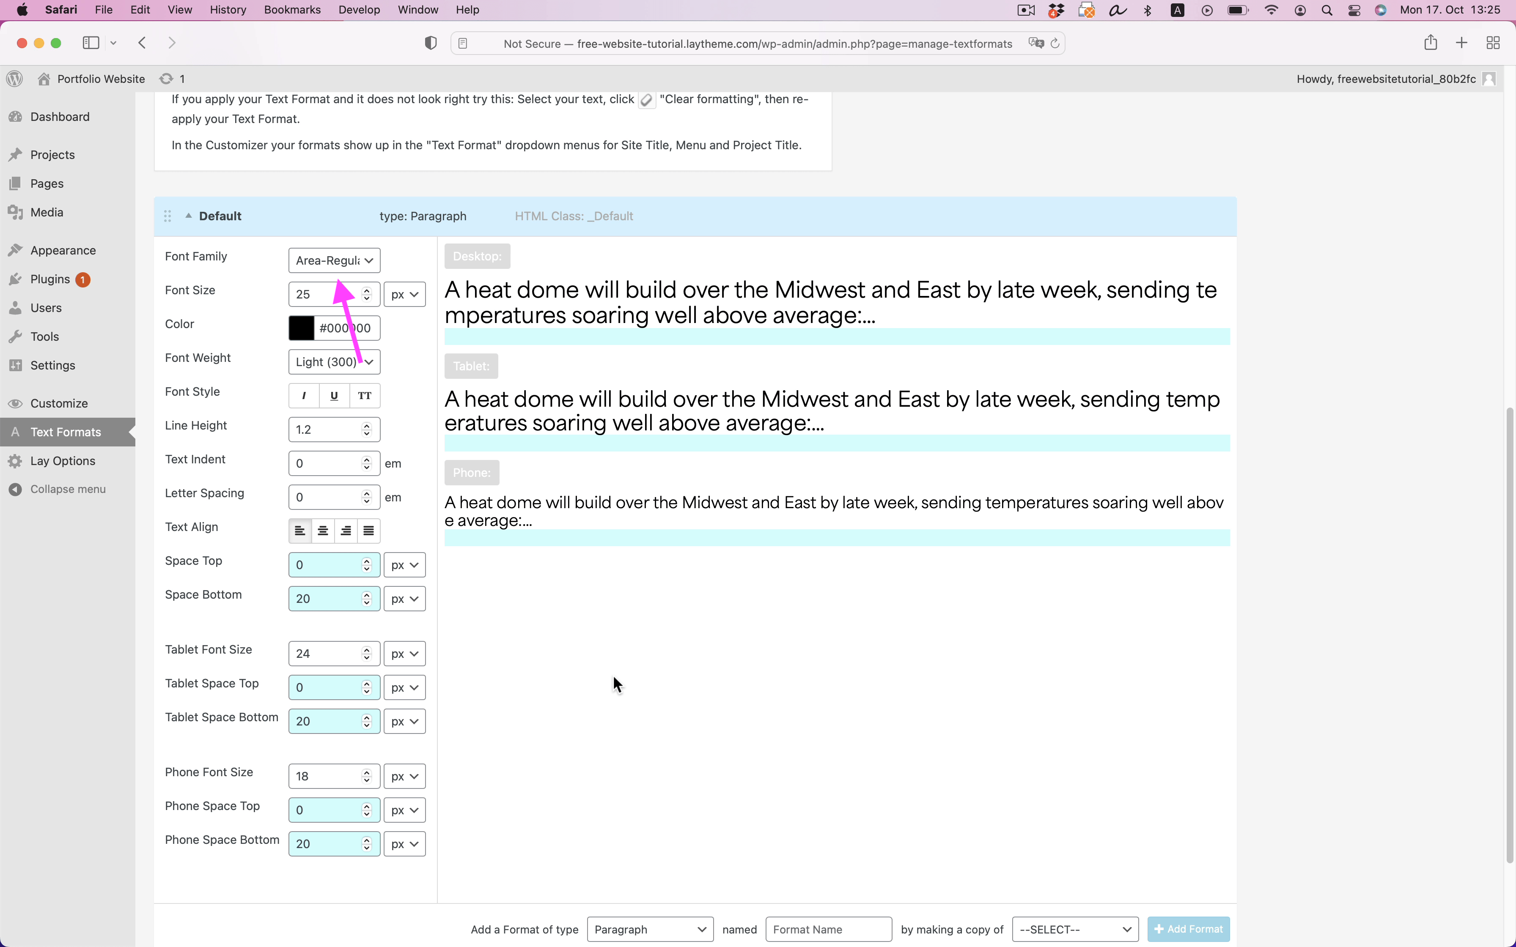
Task: Collapse the Default format panel
Action: coord(188,216)
